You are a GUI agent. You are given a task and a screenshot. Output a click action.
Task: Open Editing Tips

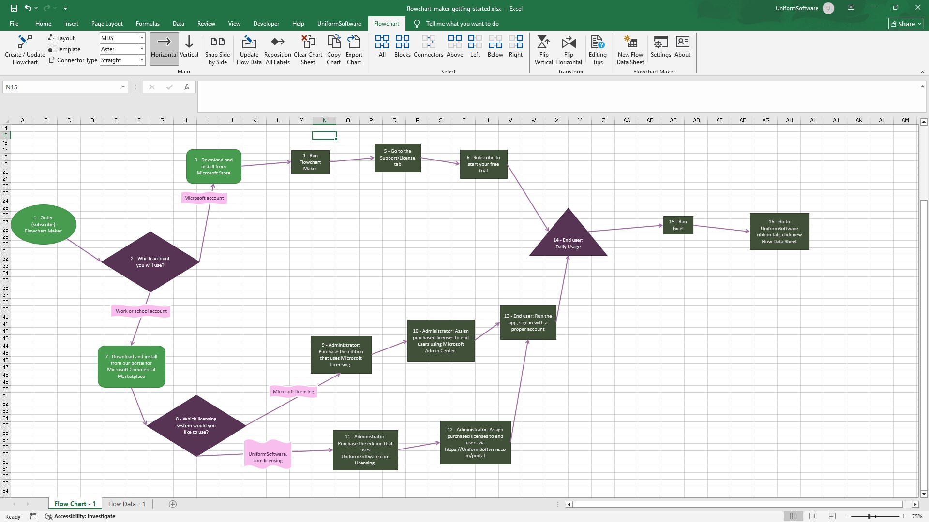coord(598,43)
